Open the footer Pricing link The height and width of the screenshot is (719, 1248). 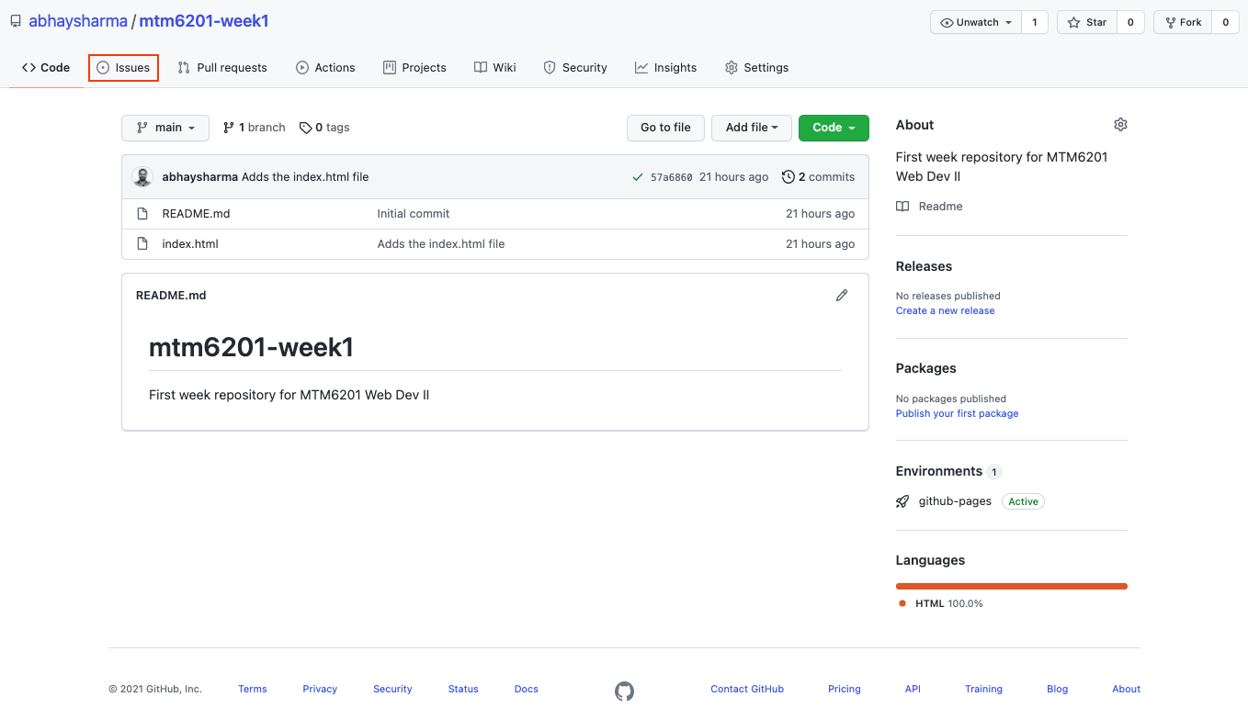845,689
